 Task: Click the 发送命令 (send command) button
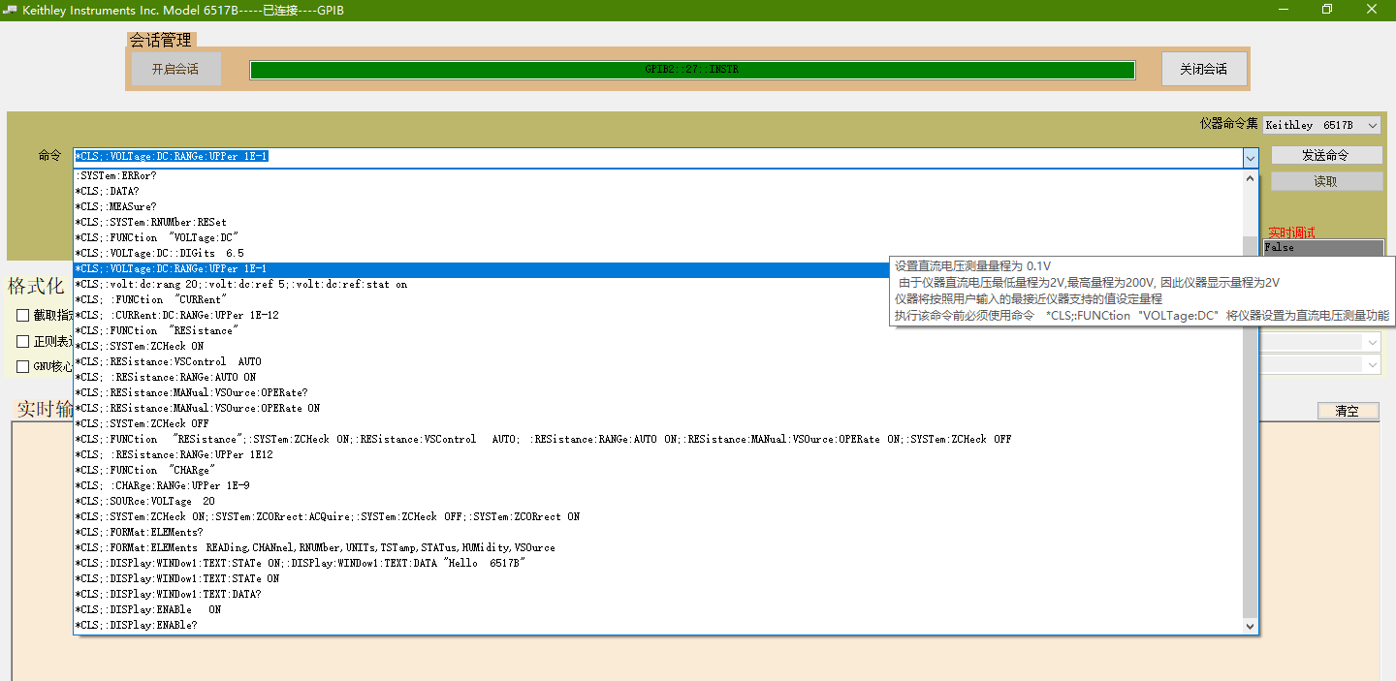point(1325,154)
